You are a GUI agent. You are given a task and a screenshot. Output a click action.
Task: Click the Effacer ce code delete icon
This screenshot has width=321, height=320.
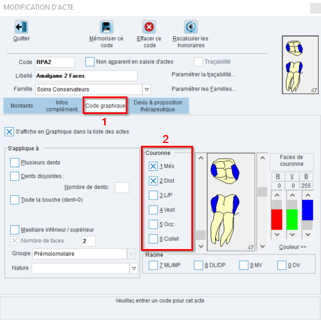[x=149, y=27]
